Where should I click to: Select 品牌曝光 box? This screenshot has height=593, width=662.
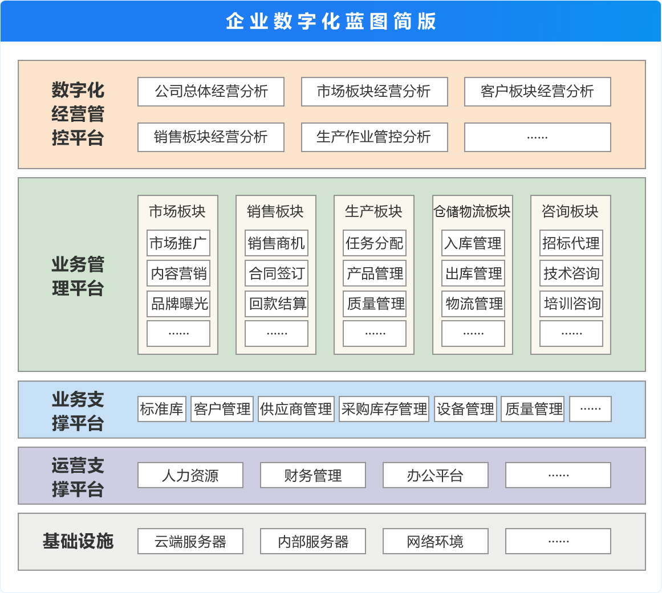[178, 304]
